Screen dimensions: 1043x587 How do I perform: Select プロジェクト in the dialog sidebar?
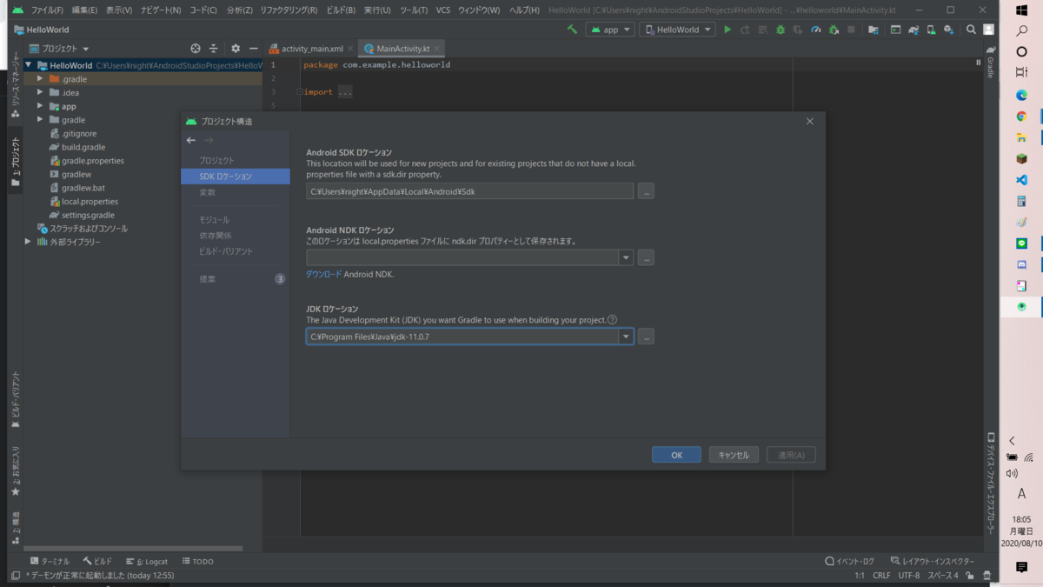(x=216, y=161)
